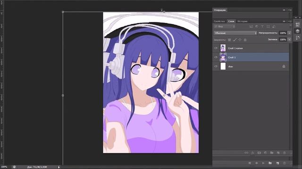Create new fill or adjustment layer icon
Image resolution: width=302 pixels, height=169 pixels.
coord(265,153)
